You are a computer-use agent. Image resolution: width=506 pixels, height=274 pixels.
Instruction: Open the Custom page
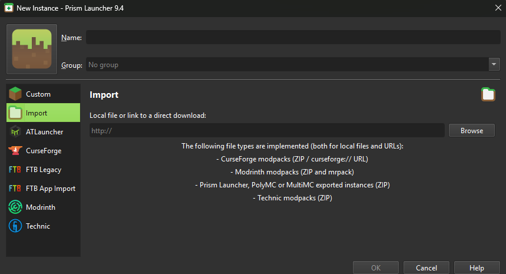tap(43, 94)
